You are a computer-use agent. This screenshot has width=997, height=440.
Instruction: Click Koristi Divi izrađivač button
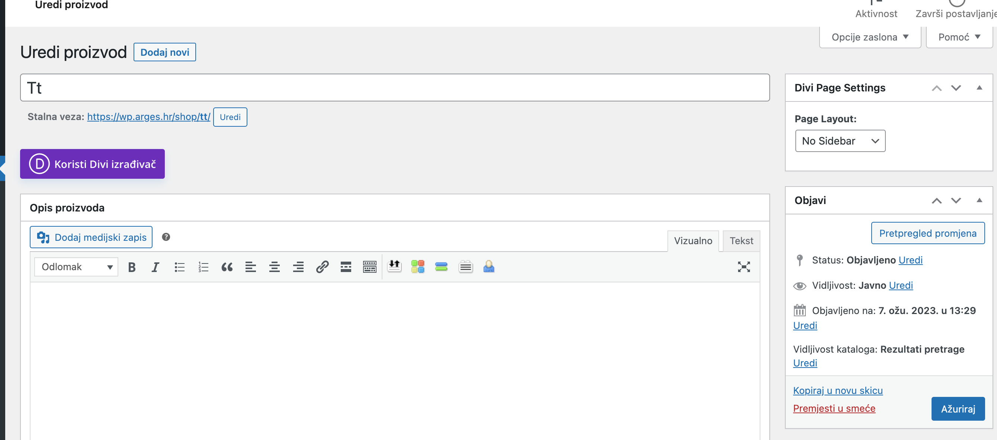coord(92,164)
